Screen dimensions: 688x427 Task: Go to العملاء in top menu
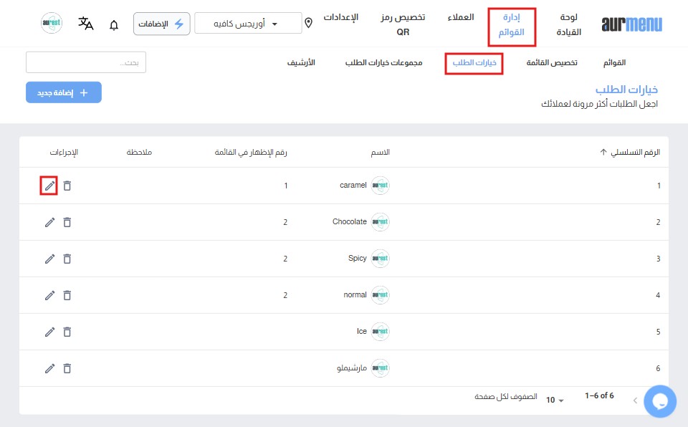pos(459,16)
